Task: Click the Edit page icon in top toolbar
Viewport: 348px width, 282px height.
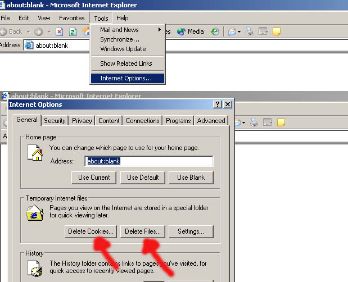Action: click(263, 31)
